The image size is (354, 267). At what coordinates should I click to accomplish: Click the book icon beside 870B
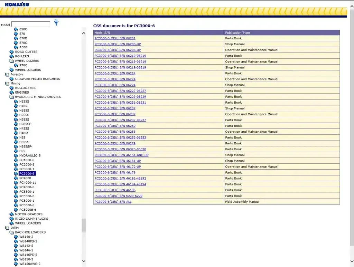click(x=16, y=38)
